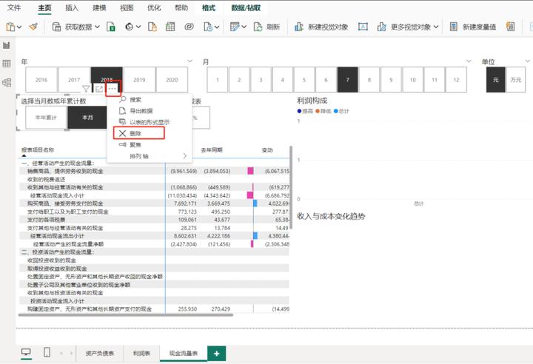Choose 聚焦 from the context menu
533x364 pixels.
point(150,145)
